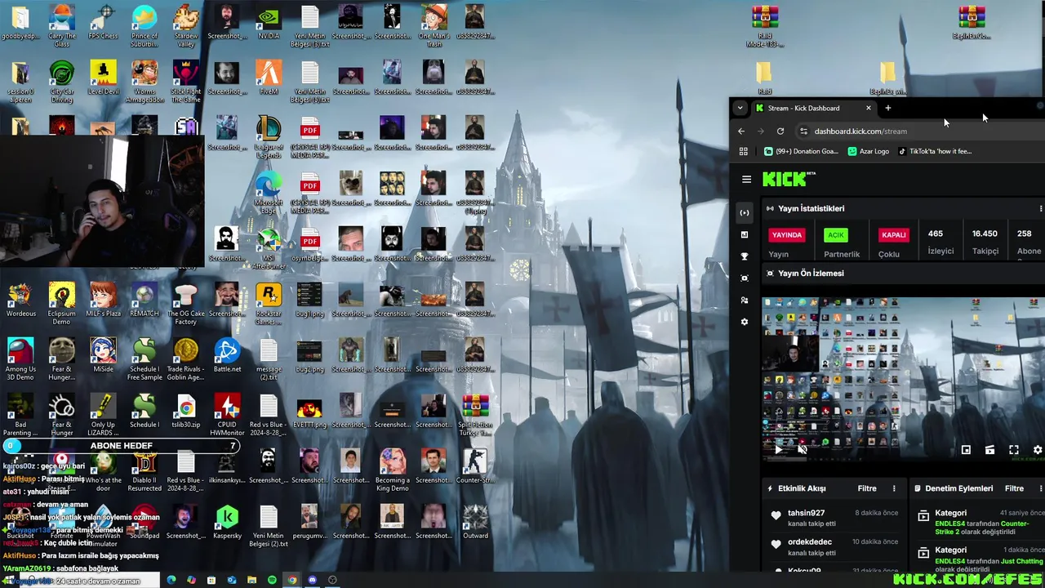Reload the Kick dashboard page

[x=780, y=131]
